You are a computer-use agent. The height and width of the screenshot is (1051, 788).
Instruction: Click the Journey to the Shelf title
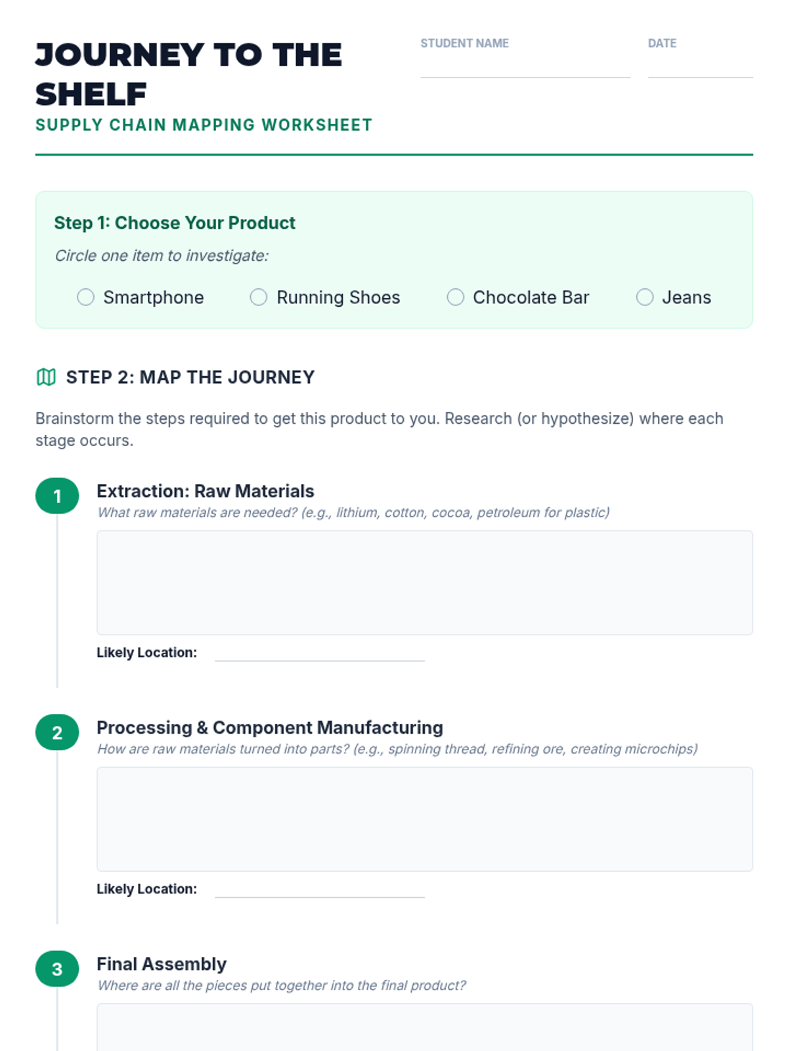pyautogui.click(x=188, y=74)
